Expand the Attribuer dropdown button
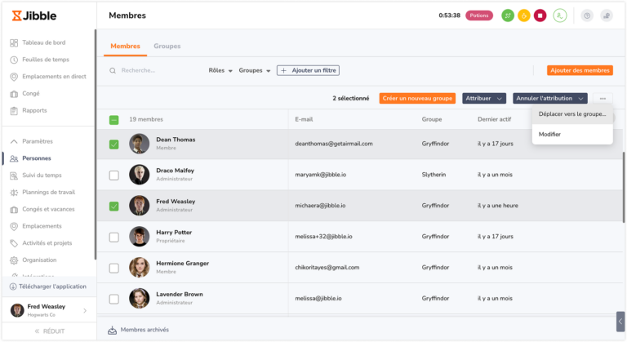The width and height of the screenshot is (627, 342). pos(484,99)
